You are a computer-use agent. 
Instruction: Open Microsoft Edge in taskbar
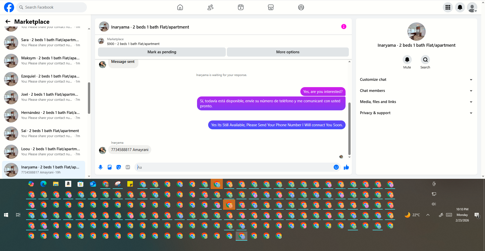[43, 184]
